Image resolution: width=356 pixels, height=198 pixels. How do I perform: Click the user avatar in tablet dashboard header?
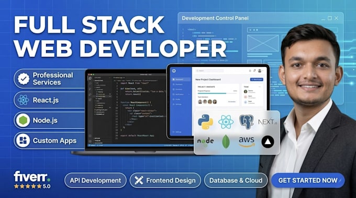[260, 71]
